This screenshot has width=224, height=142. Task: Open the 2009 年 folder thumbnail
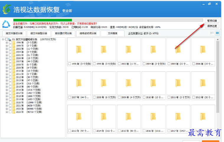[129, 83]
